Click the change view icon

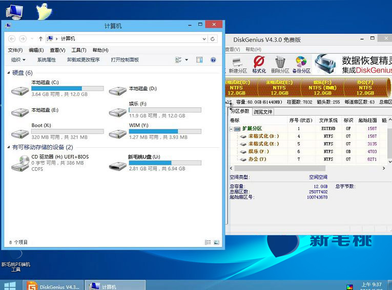coord(178,60)
